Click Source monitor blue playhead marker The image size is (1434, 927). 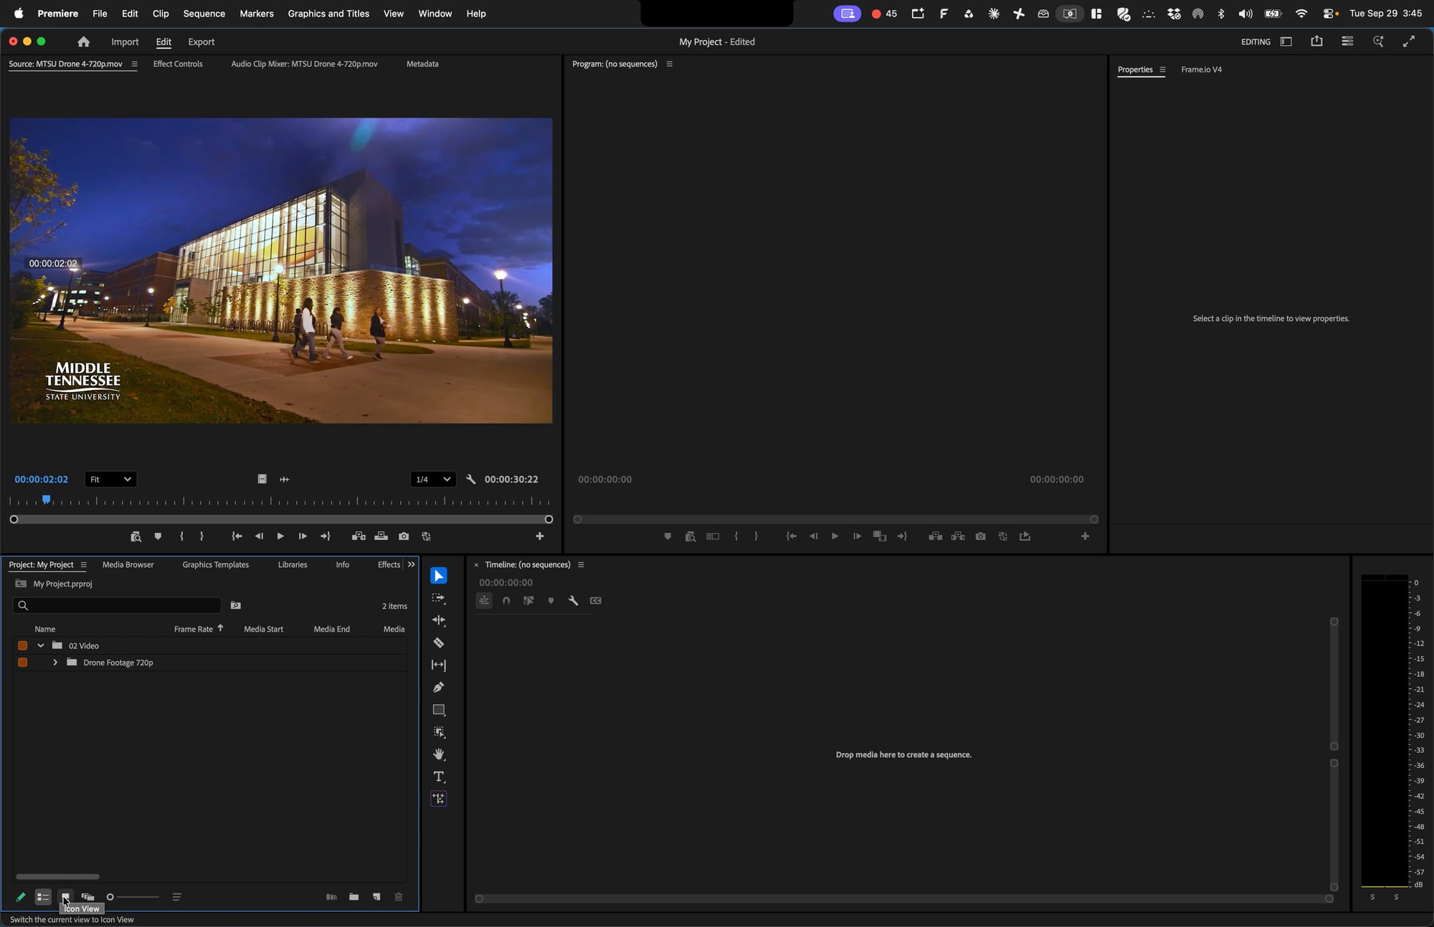tap(46, 499)
